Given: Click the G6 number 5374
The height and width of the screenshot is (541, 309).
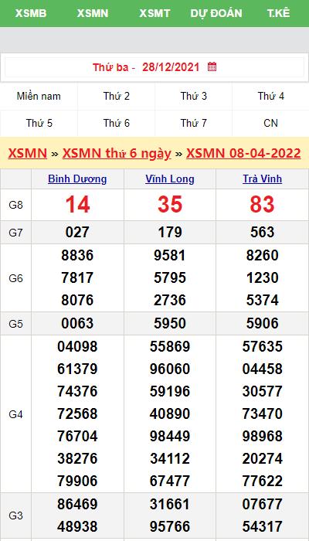Looking at the screenshot, I should pos(262,300).
